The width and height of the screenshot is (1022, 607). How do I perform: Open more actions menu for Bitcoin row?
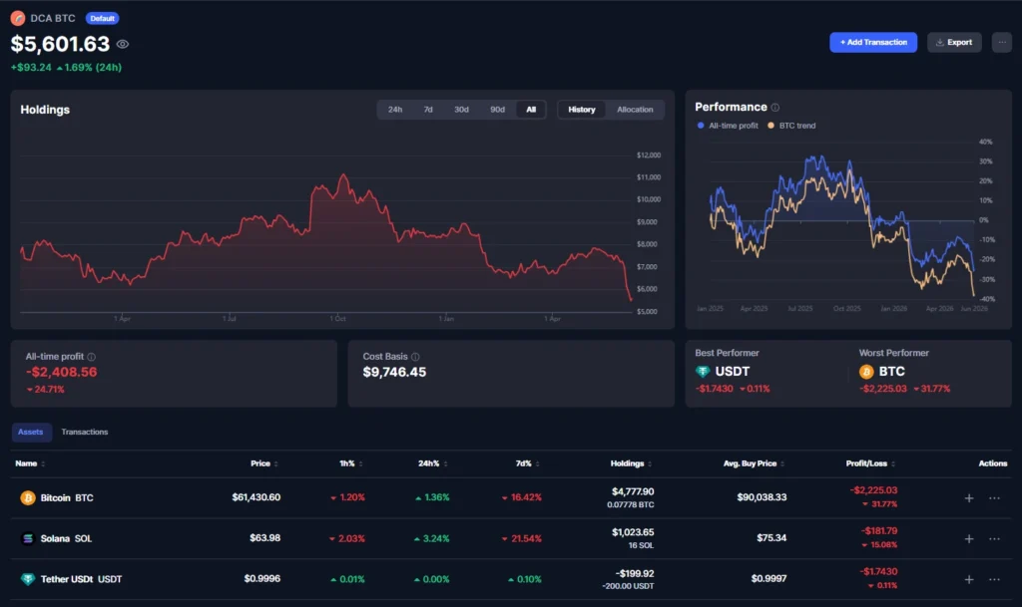pos(994,498)
